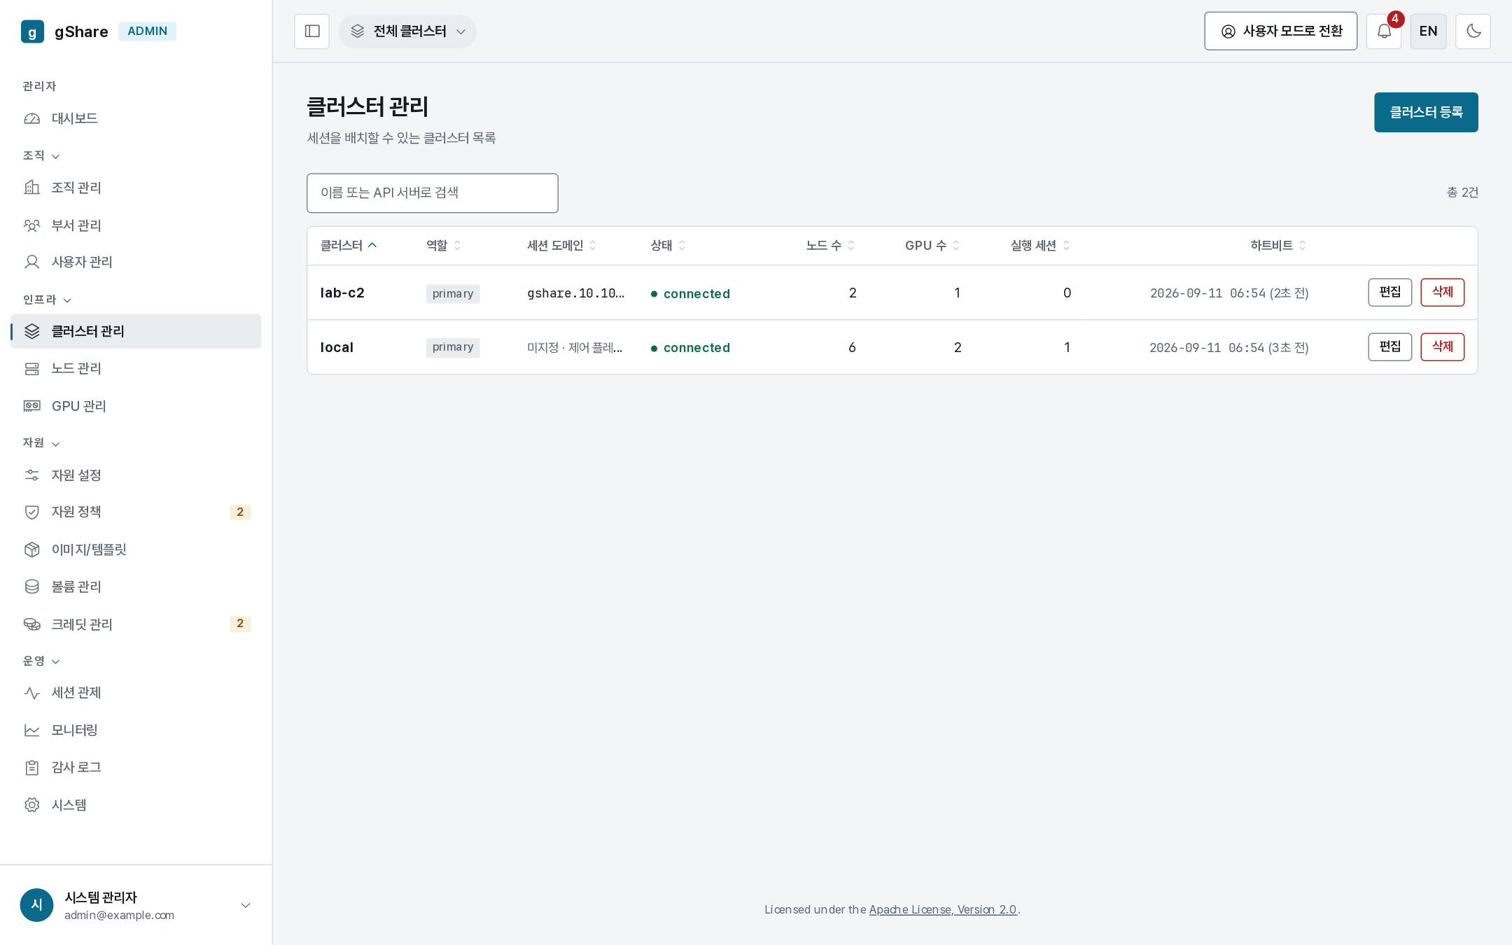
Task: Click the 자원 정책 shield icon
Action: click(32, 512)
